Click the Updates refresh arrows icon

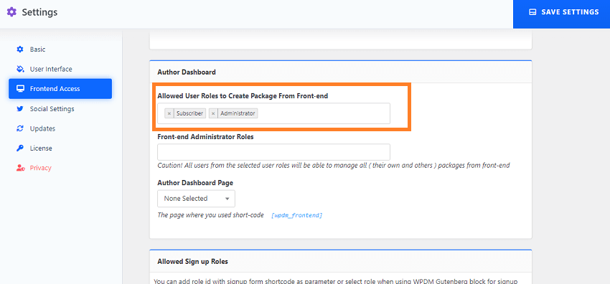[20, 128]
